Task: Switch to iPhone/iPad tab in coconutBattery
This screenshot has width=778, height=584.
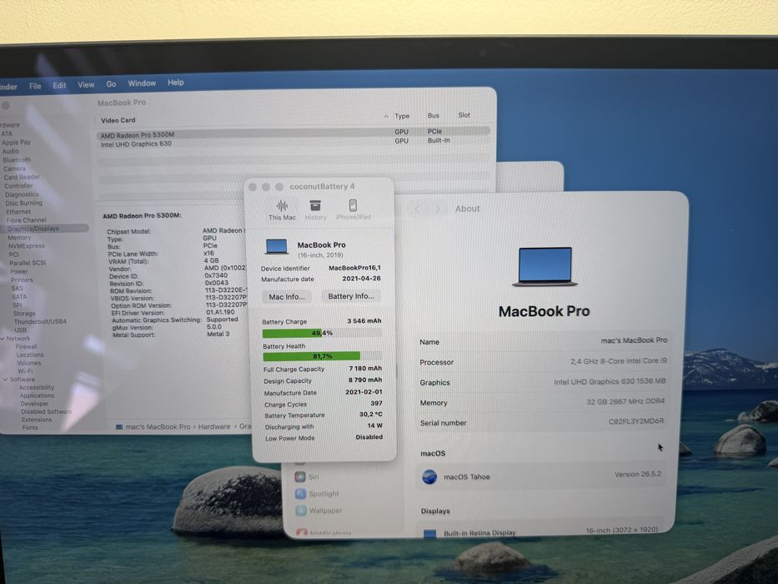Action: coord(353,210)
